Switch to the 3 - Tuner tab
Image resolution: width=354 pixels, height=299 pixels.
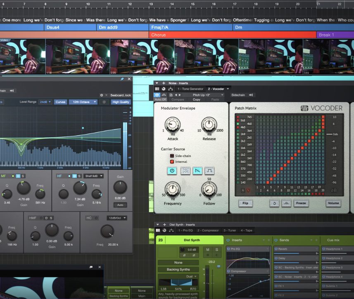(x=230, y=230)
